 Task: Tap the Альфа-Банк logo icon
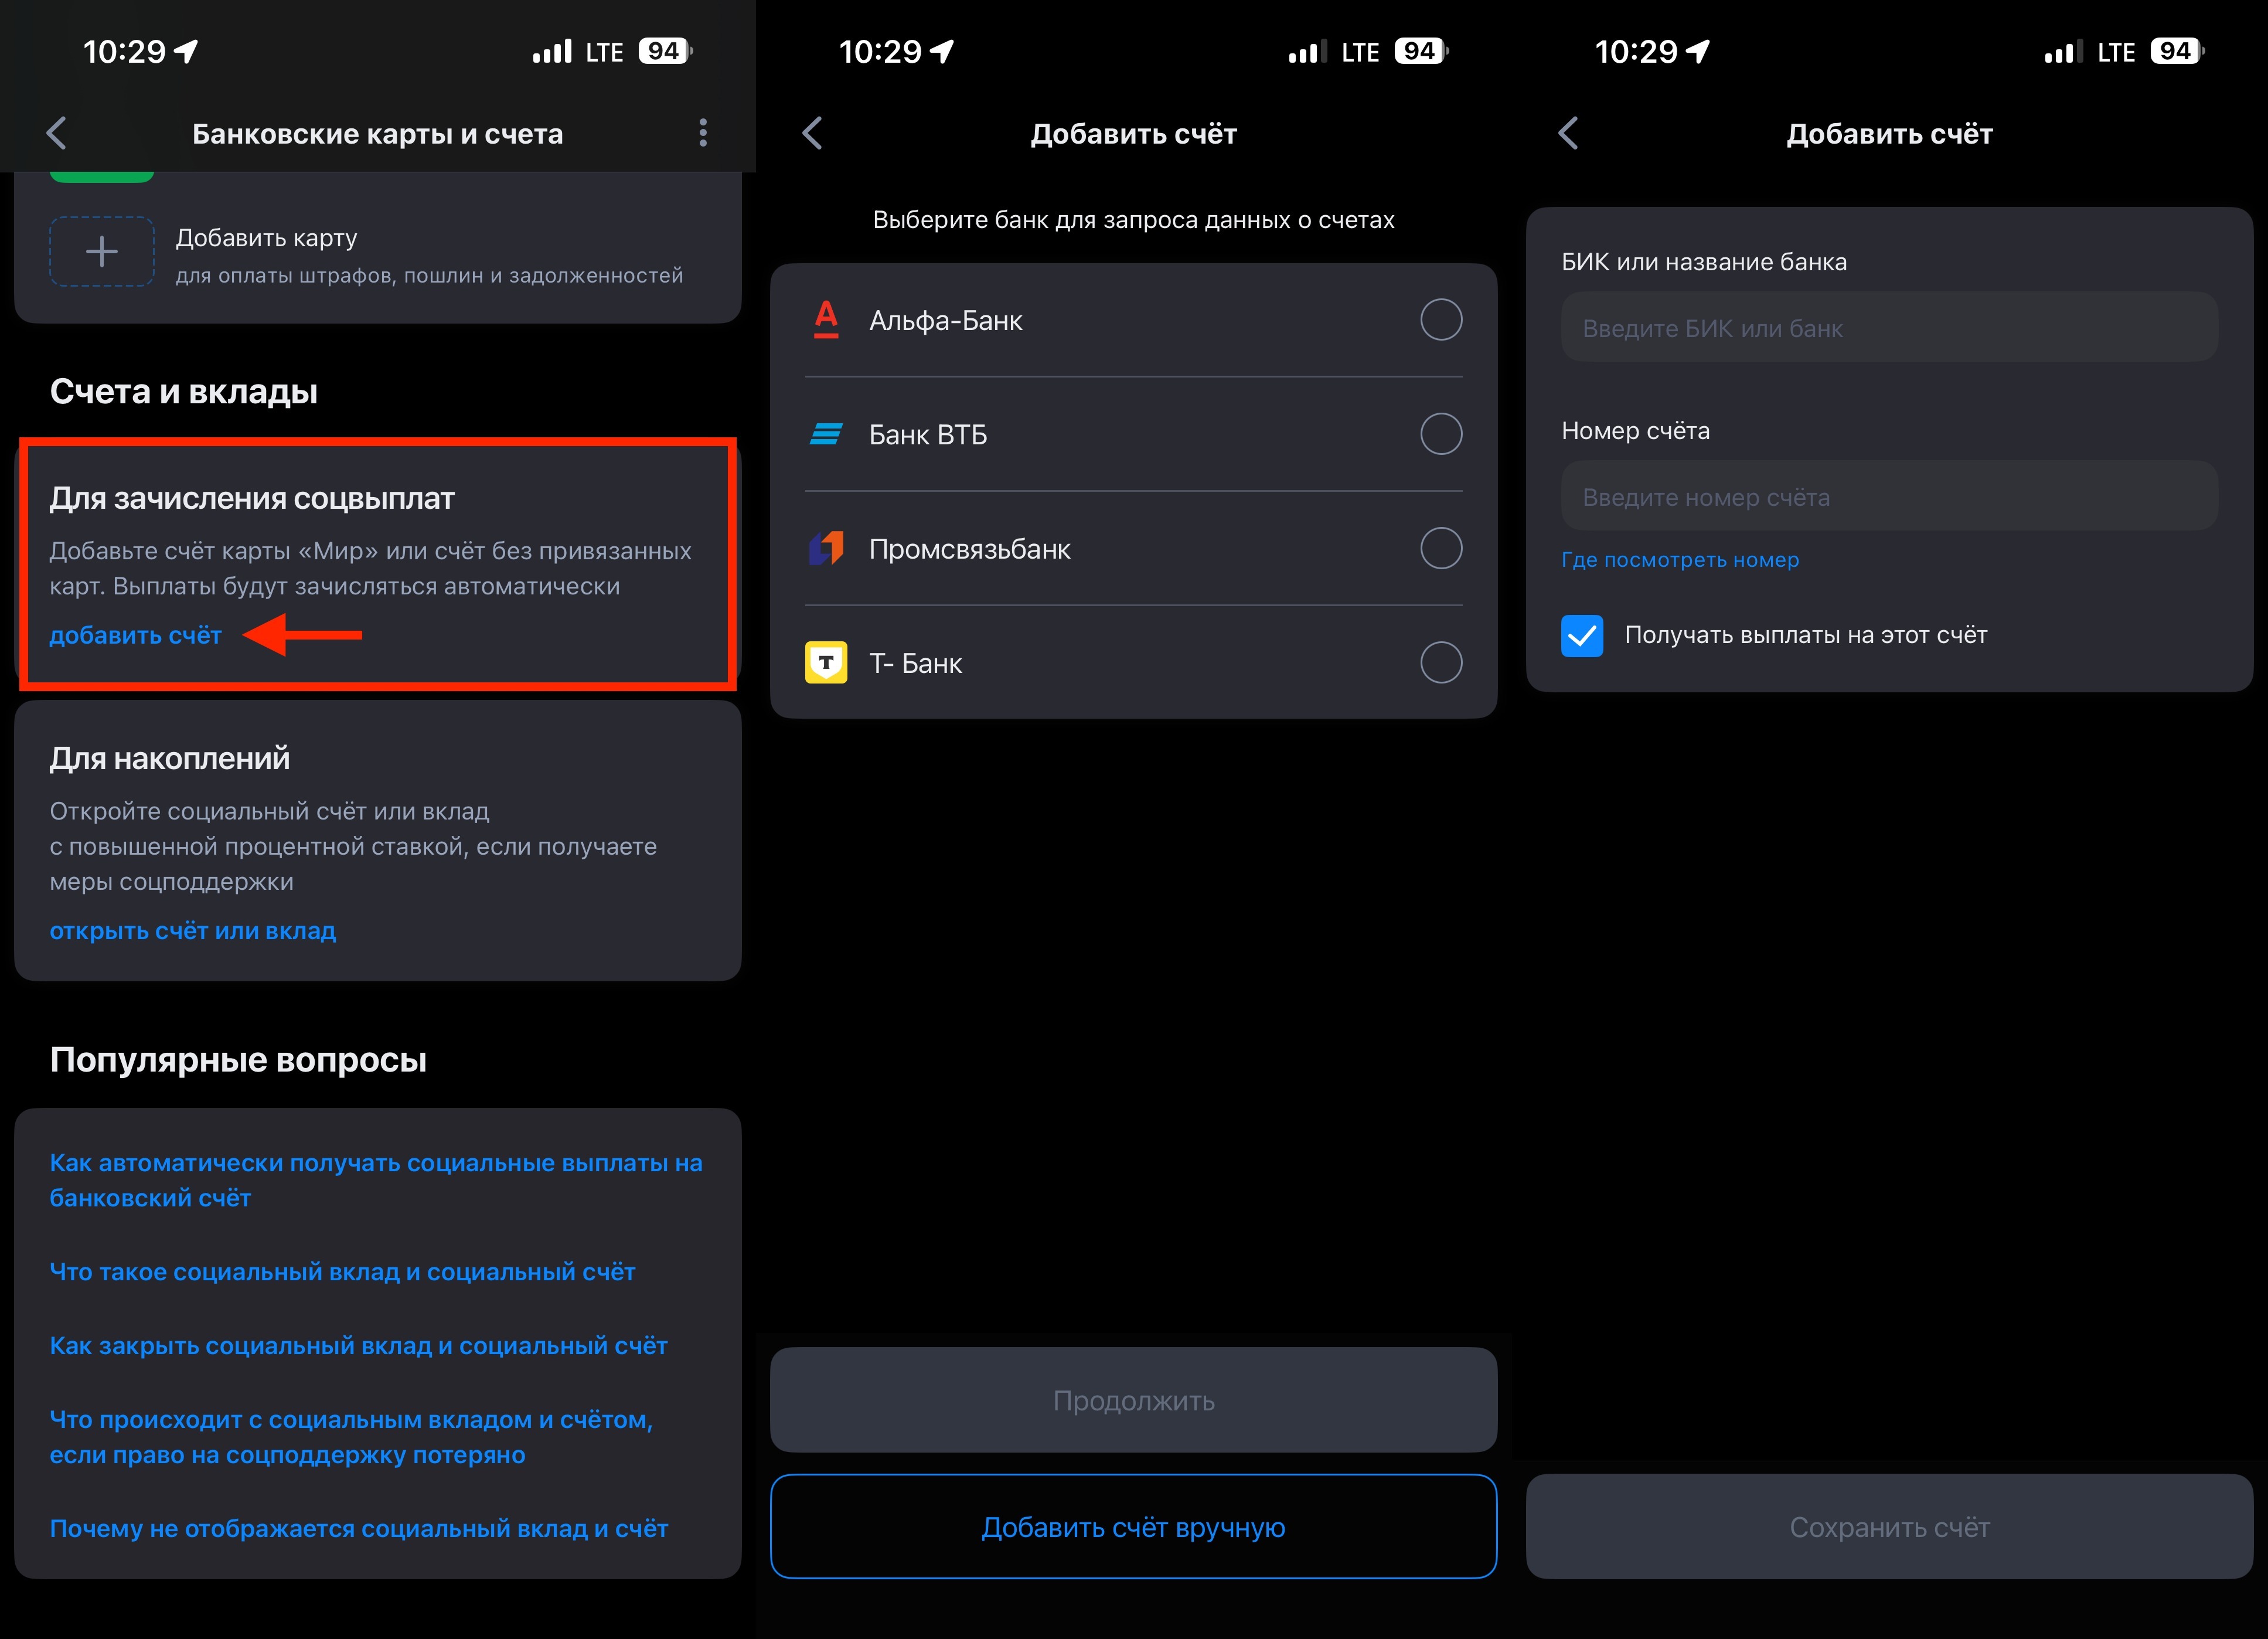[x=826, y=320]
